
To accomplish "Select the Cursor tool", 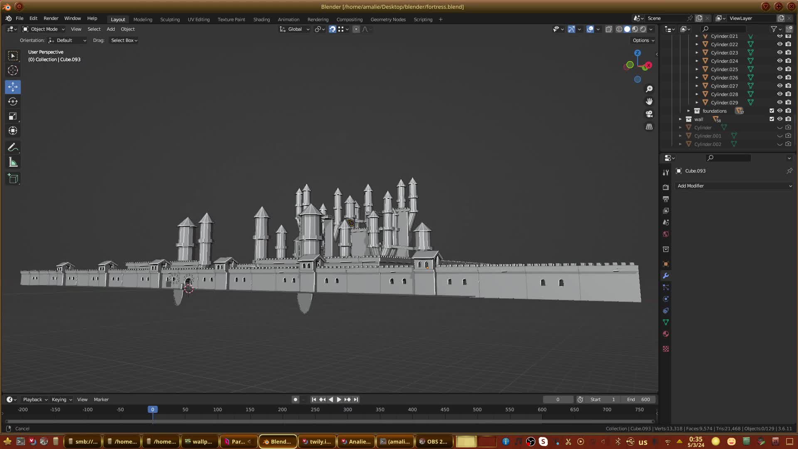I will pyautogui.click(x=13, y=70).
